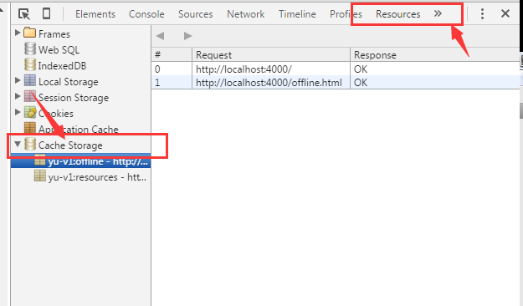This screenshot has height=306, width=523.
Task: Switch to the Elements tab
Action: point(95,14)
